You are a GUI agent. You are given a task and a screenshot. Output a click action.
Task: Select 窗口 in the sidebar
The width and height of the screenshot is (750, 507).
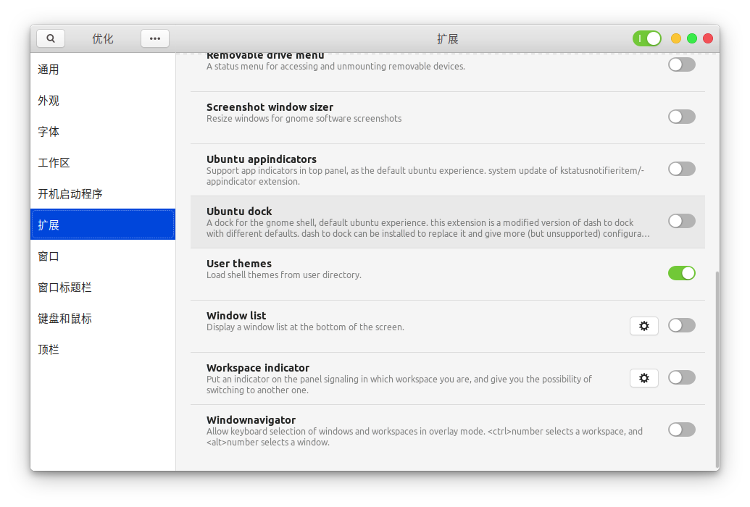[103, 256]
